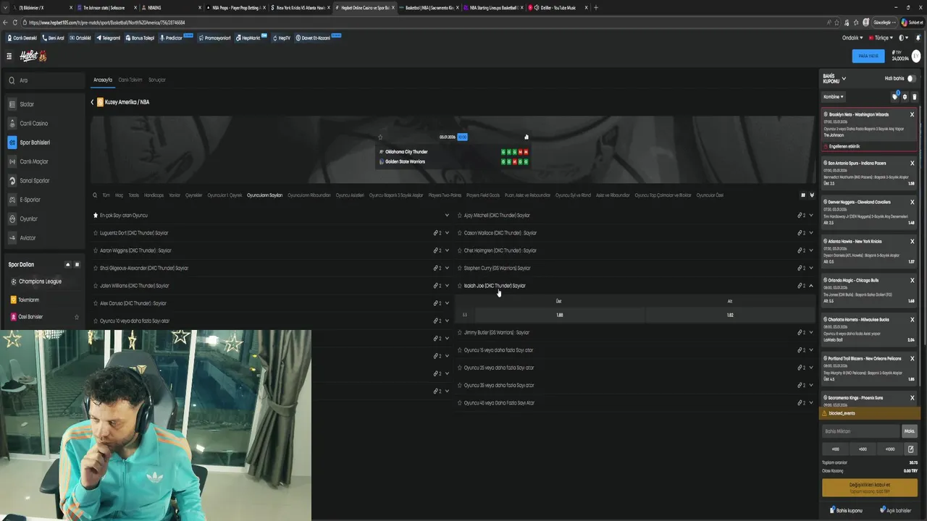This screenshot has width=927, height=521.
Task: Click the PARA YATIR deposit button
Action: (868, 56)
